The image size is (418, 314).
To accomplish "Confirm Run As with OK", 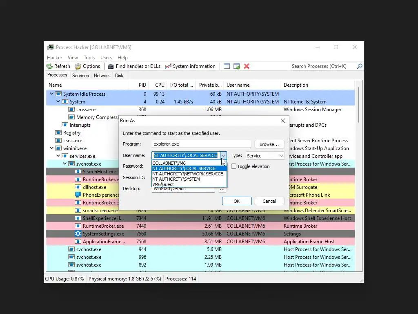I will (x=237, y=201).
